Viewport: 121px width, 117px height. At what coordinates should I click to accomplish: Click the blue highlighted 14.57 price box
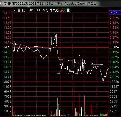coord(115,12)
